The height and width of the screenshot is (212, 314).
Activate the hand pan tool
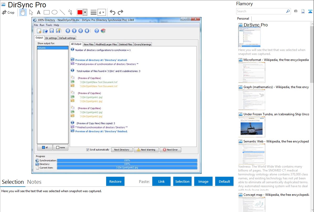[23, 12]
